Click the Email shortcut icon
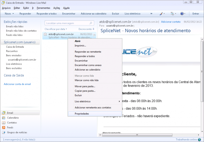This screenshot has height=142, width=204. pos(4,113)
